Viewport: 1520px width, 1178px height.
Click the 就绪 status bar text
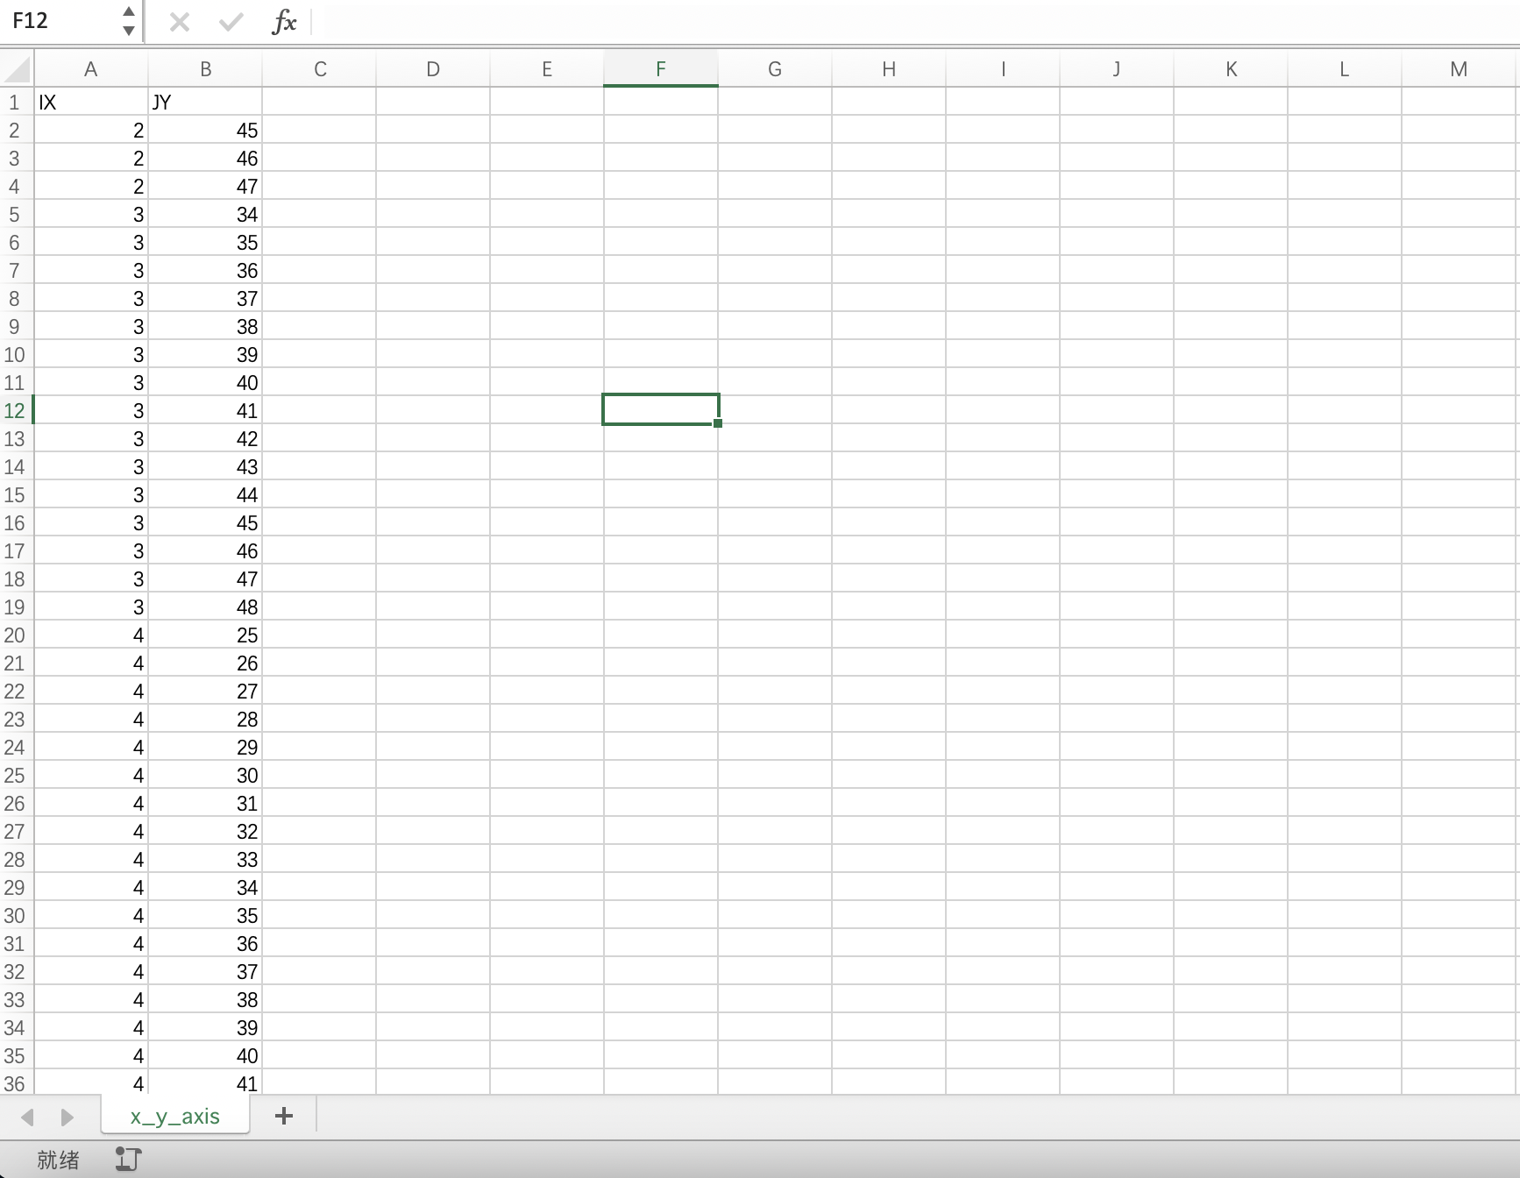coord(58,1160)
